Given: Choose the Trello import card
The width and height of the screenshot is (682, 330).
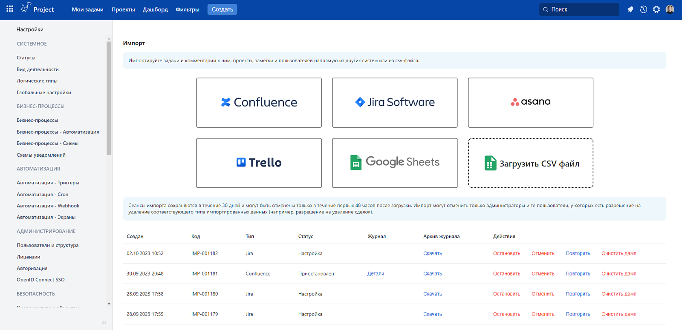Looking at the screenshot, I should click(x=259, y=163).
